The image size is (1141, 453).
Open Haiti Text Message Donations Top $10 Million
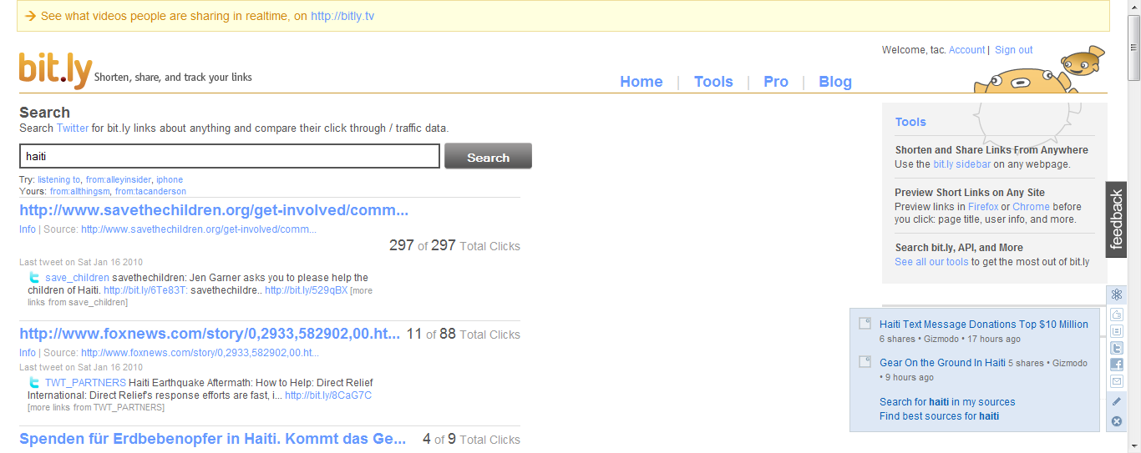click(984, 324)
